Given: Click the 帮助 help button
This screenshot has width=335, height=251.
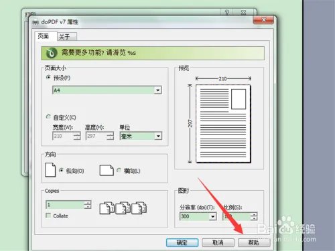Looking at the screenshot, I should 254,242.
